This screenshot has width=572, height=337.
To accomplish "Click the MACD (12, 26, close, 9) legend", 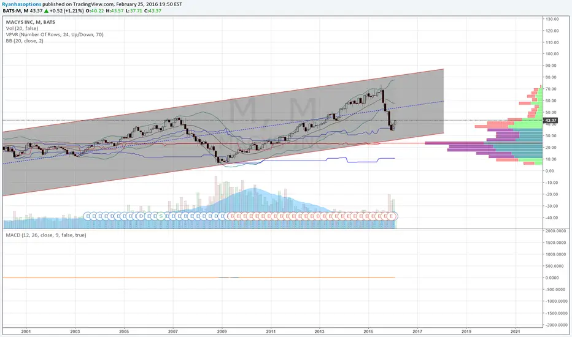I will click(46, 235).
